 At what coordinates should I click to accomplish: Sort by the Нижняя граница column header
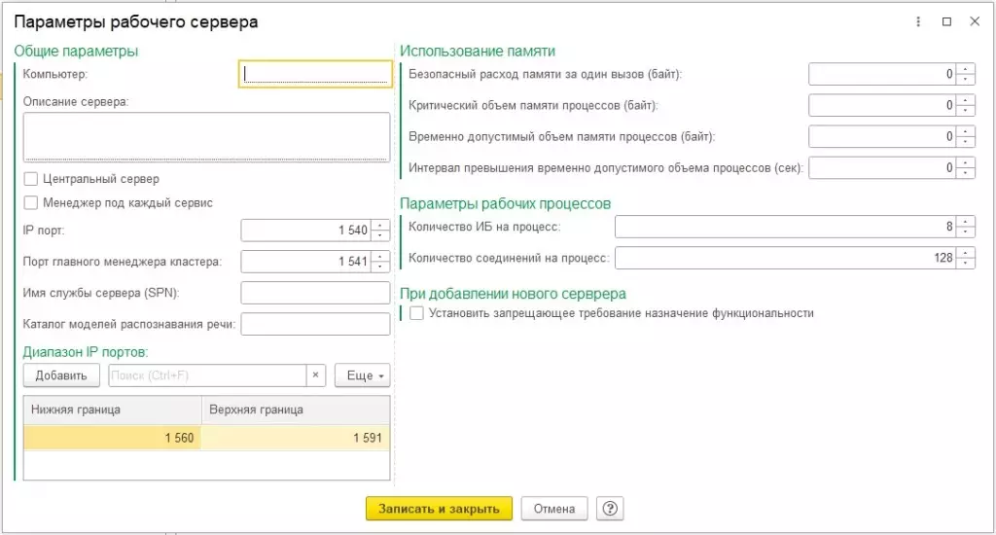click(113, 410)
